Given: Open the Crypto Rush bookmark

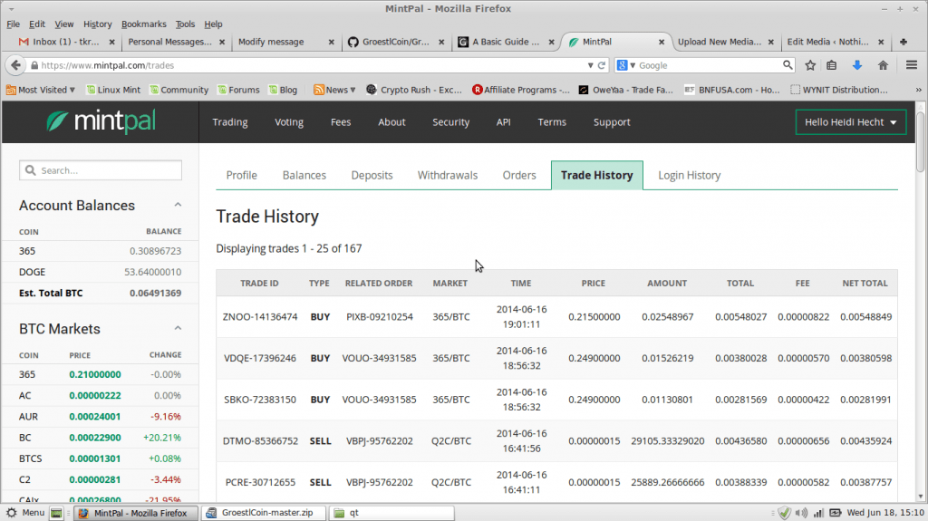Looking at the screenshot, I should 413,90.
